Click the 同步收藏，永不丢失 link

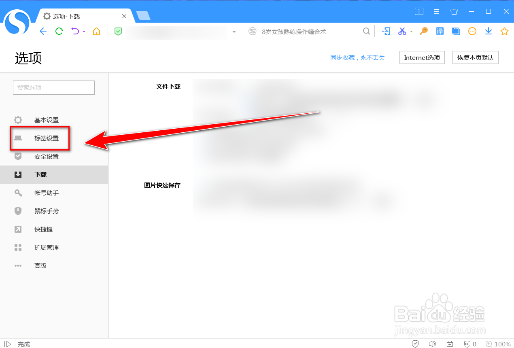[x=358, y=57]
